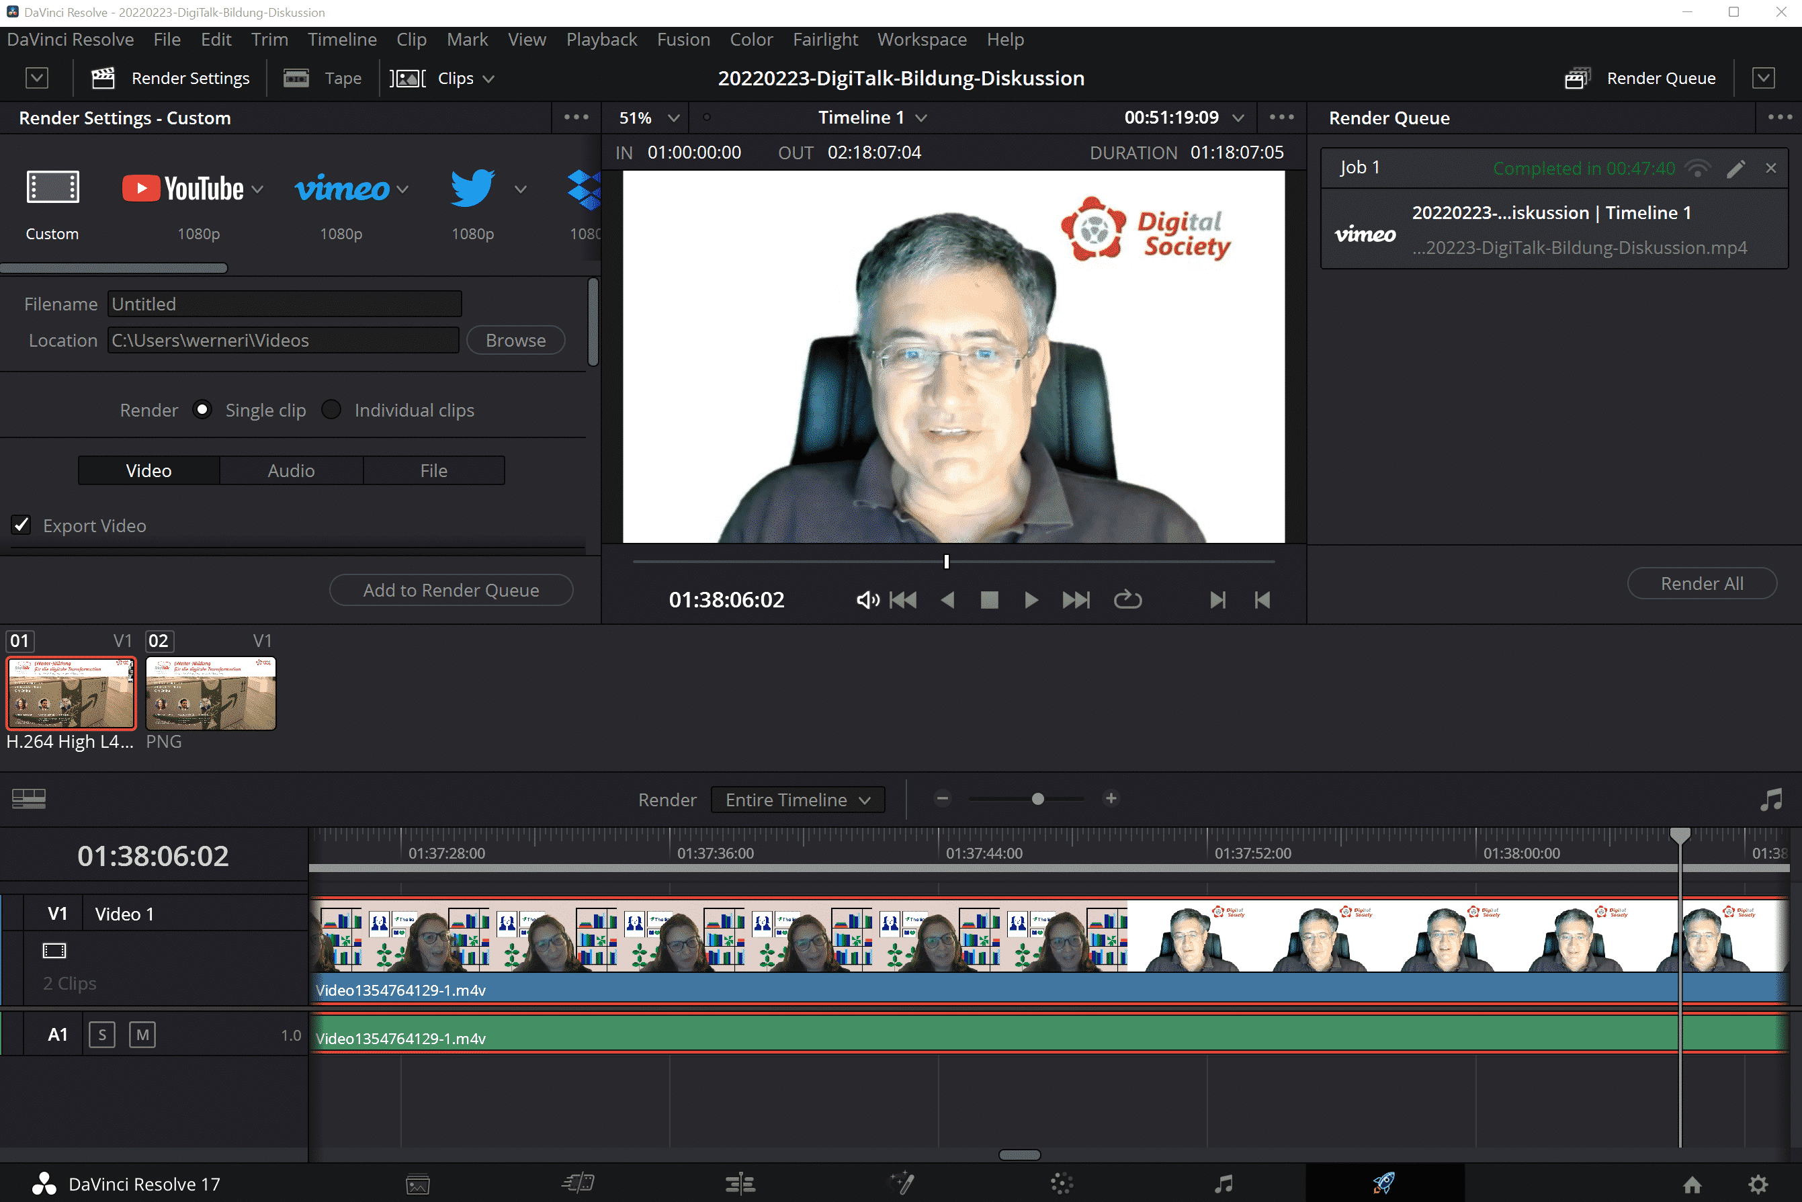
Task: Select Individual clips render option
Action: click(x=331, y=410)
